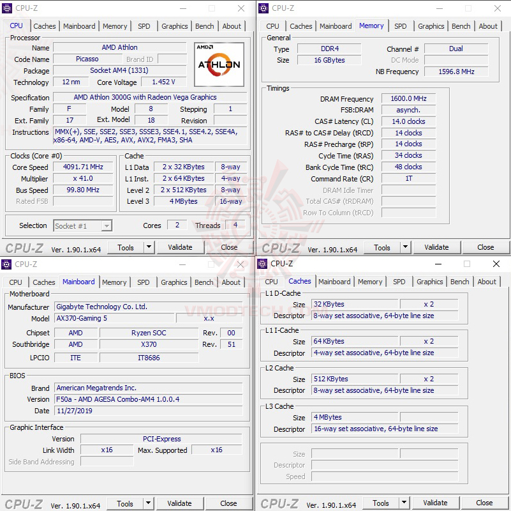Click Core Speed value 4091.71 MHz

click(83, 167)
